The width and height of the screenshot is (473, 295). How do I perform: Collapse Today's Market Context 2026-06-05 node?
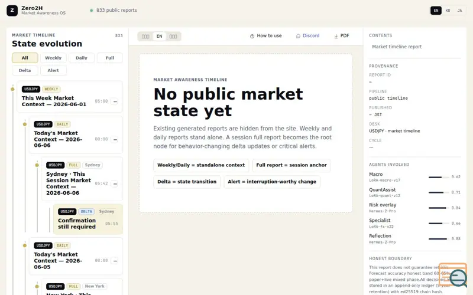point(115,261)
